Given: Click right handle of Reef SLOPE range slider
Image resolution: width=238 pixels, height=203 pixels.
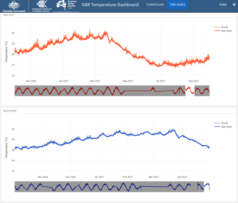Looking at the screenshot, I should pyautogui.click(x=209, y=187).
